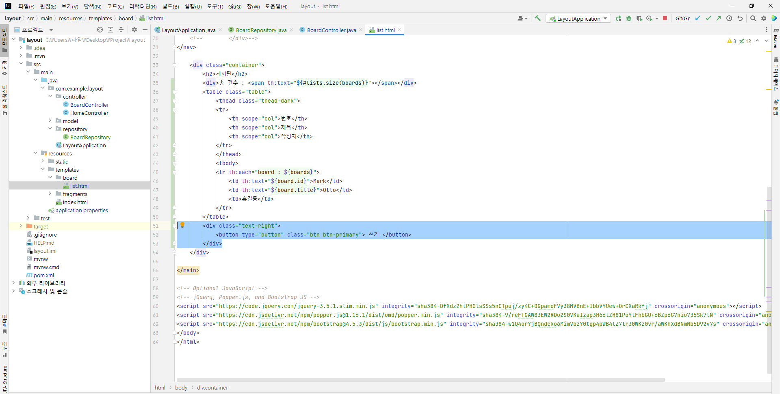Image resolution: width=780 pixels, height=394 pixels.
Task: Toggle the 알림 notifications tool window
Action: point(776,107)
